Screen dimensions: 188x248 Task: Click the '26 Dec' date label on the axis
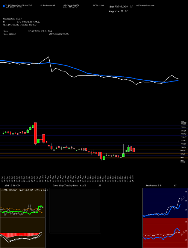[133, 178]
